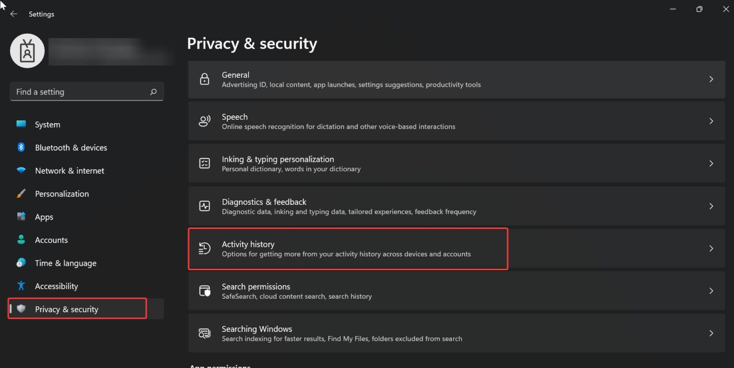Click the search magnifier icon
The height and width of the screenshot is (368, 734).
tap(153, 92)
